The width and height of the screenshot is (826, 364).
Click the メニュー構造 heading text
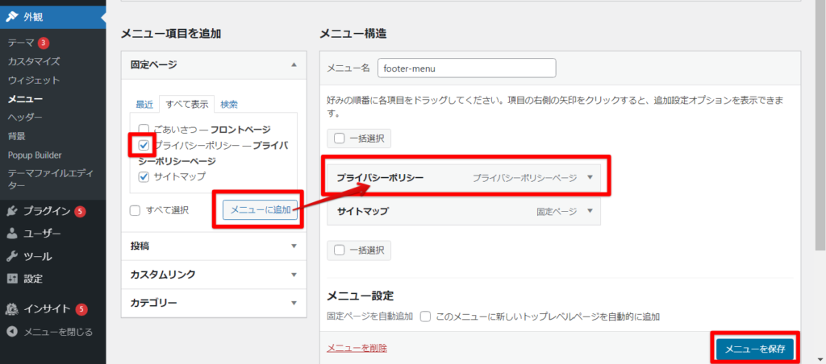[x=353, y=34]
